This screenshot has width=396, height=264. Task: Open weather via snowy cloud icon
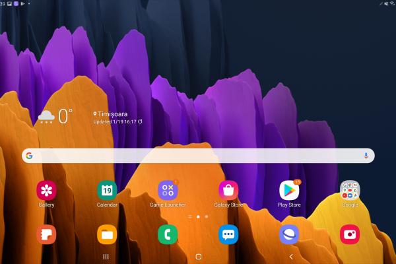click(46, 117)
